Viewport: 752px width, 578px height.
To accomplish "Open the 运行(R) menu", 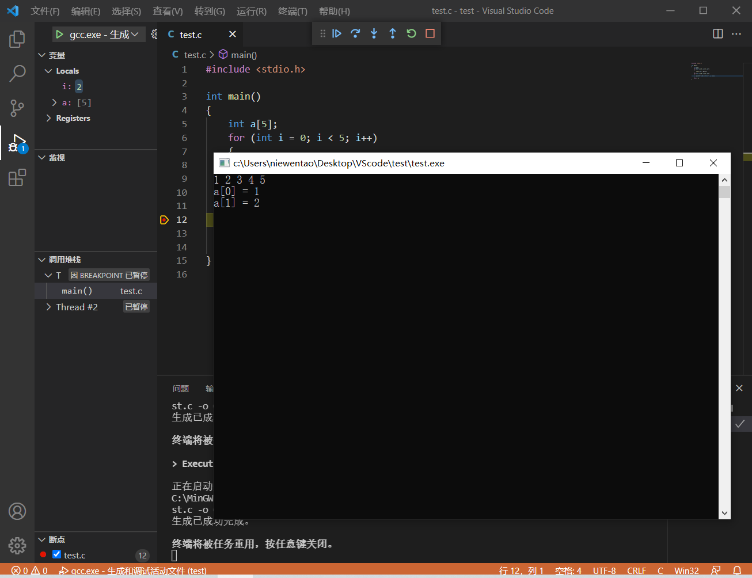I will pos(252,12).
